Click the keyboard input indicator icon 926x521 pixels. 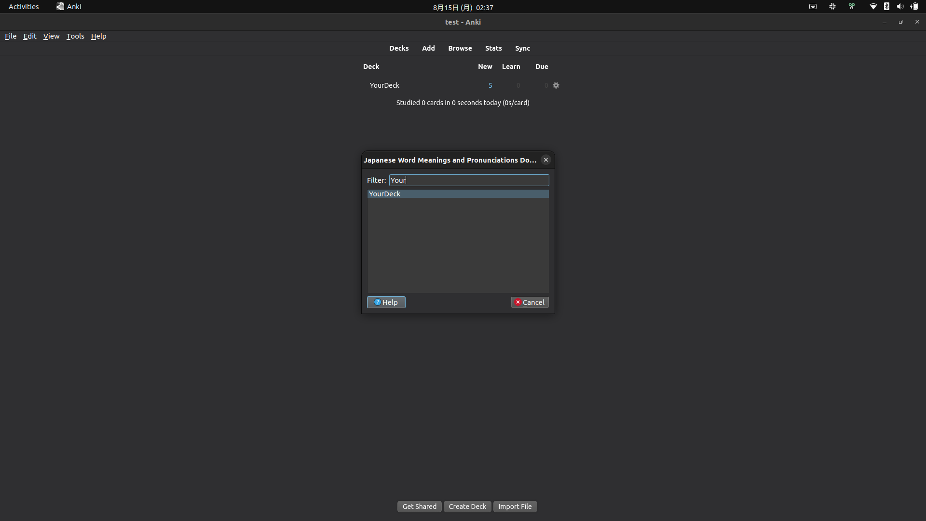point(813,6)
